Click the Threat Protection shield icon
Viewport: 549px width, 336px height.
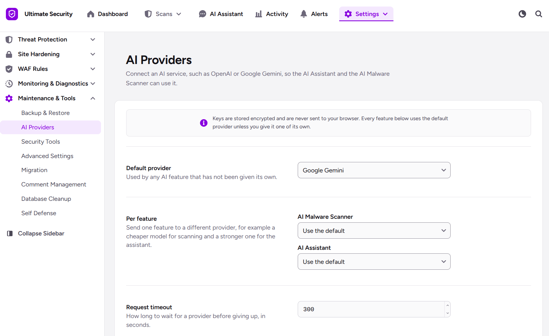9,40
